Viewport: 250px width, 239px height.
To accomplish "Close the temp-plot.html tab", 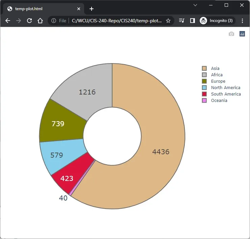I will click(x=79, y=9).
